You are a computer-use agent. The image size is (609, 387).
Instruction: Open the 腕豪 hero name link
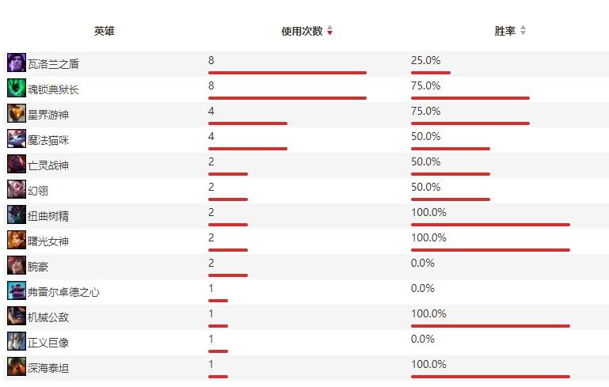[38, 267]
